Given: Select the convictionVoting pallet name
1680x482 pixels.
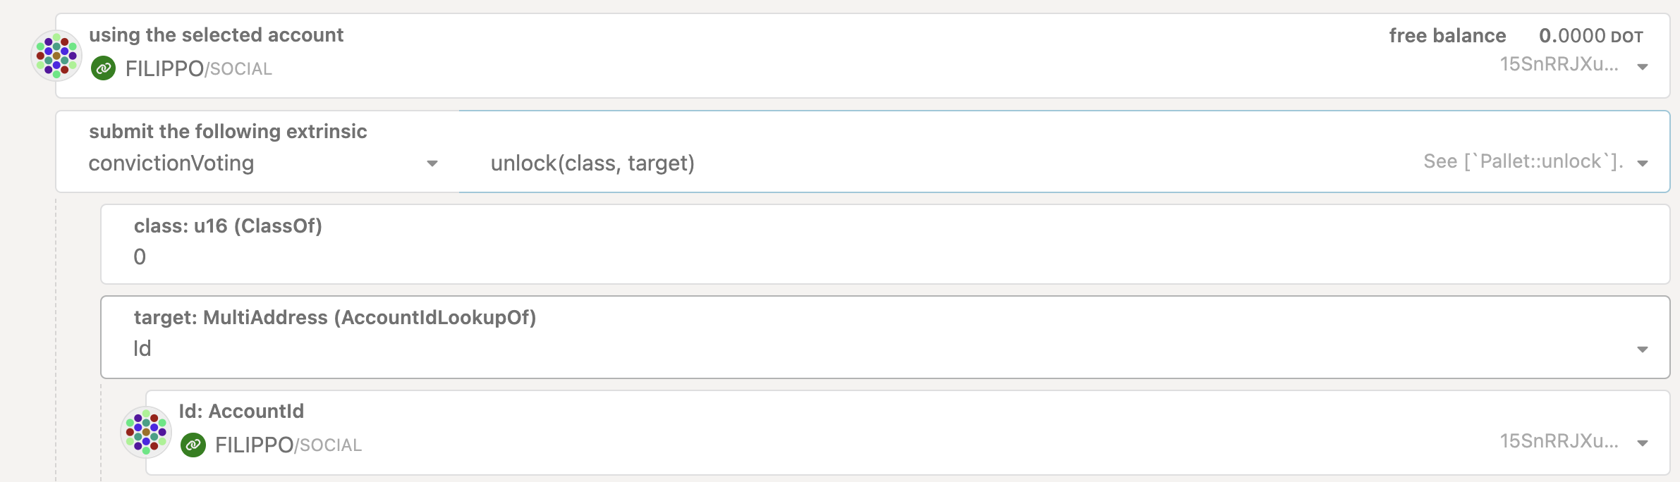Looking at the screenshot, I should coord(171,163).
